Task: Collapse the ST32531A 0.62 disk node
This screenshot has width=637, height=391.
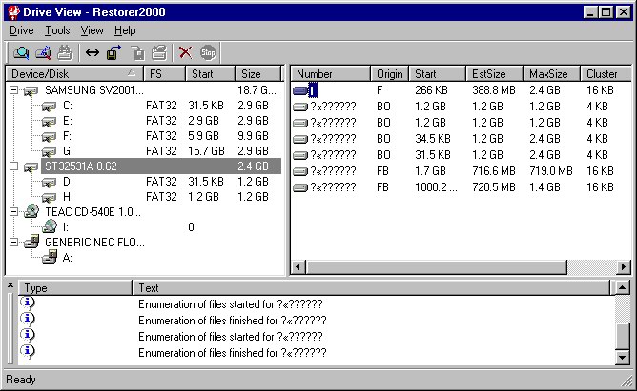Action: (x=14, y=166)
